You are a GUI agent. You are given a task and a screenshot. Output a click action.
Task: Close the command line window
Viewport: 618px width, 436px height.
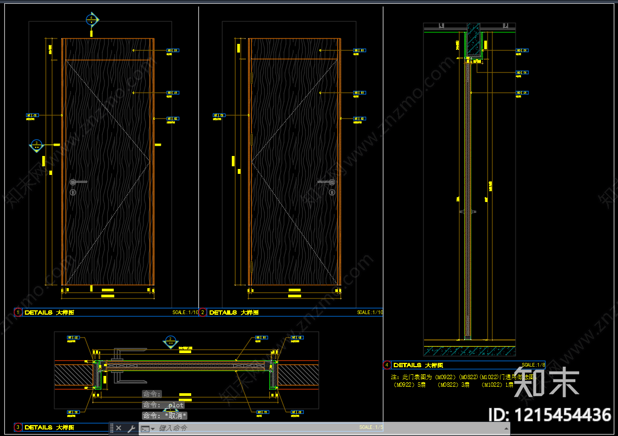119,428
